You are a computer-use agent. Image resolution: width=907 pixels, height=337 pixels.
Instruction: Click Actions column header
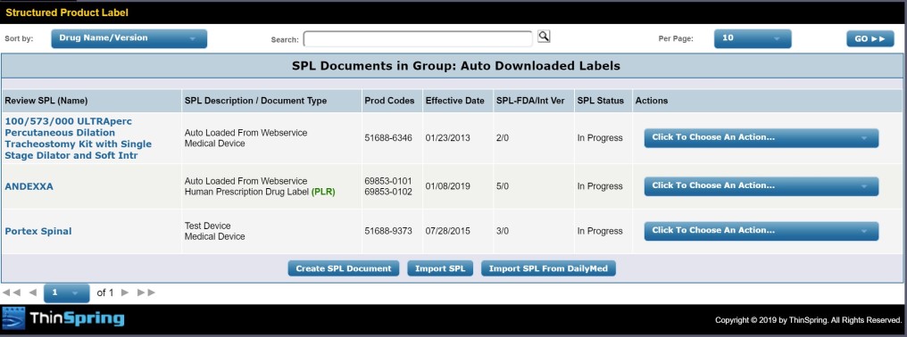(x=652, y=101)
